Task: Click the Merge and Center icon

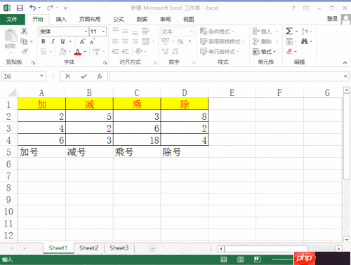Action: [146, 41]
